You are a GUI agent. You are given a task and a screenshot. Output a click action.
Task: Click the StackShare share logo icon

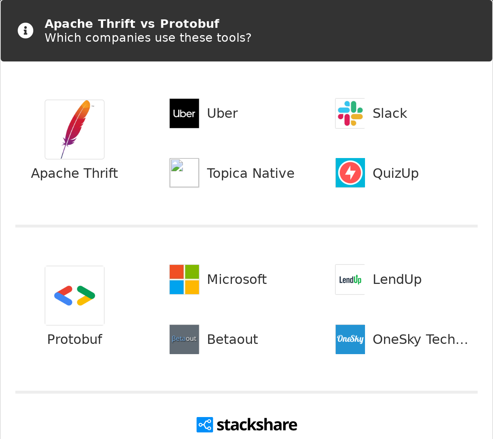[204, 425]
